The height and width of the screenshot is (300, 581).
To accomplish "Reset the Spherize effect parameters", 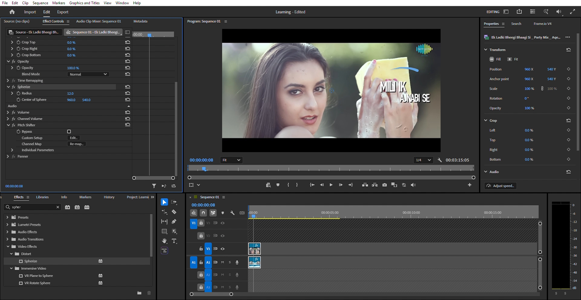I will click(x=128, y=87).
